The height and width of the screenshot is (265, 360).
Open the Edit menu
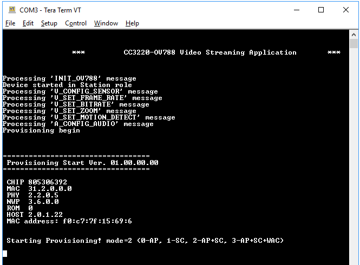pos(28,23)
